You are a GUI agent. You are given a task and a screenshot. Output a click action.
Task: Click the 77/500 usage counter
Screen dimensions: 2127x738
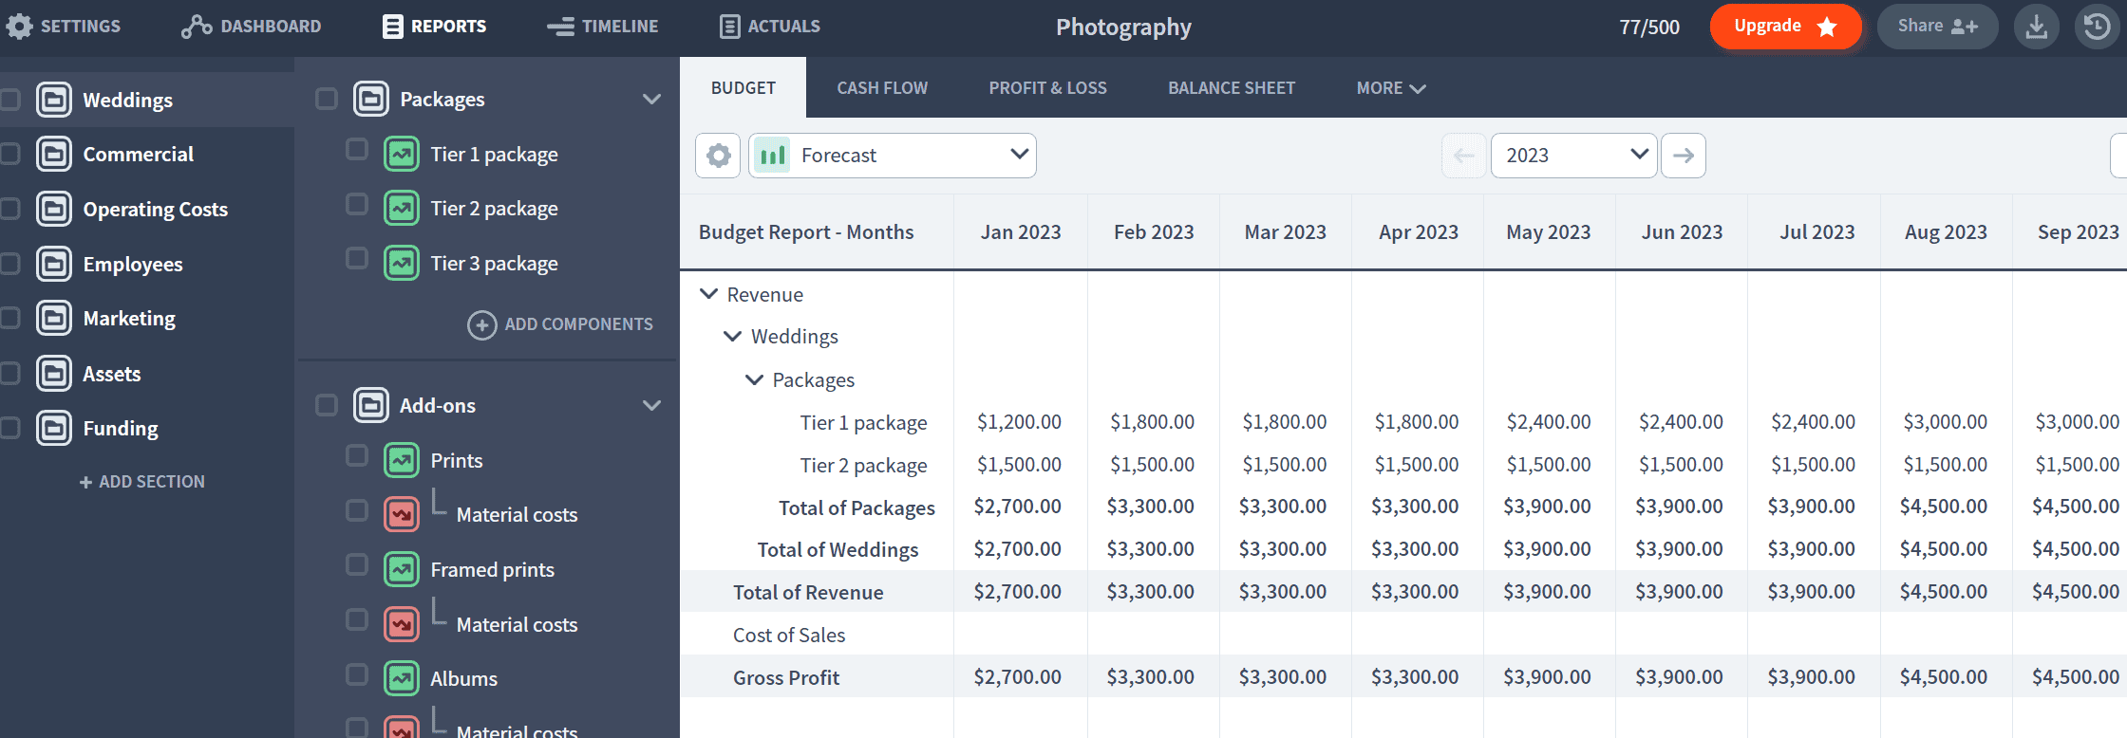(1649, 27)
